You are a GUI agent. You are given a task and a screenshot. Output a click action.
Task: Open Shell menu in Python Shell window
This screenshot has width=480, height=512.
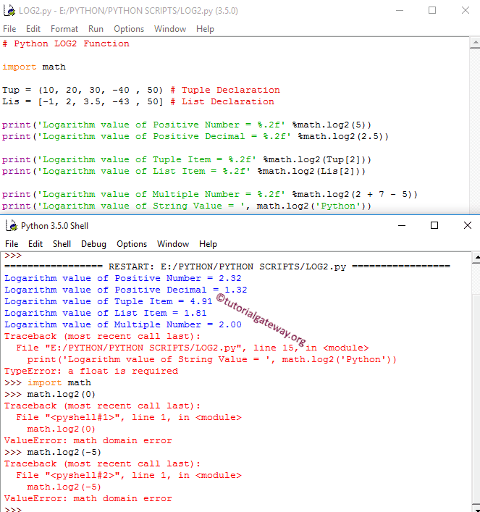62,244
